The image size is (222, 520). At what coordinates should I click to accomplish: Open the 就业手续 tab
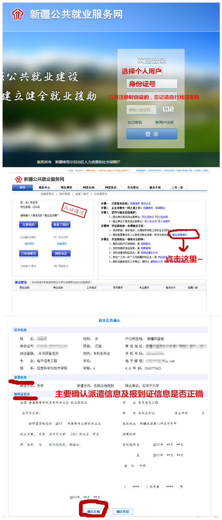(155, 187)
